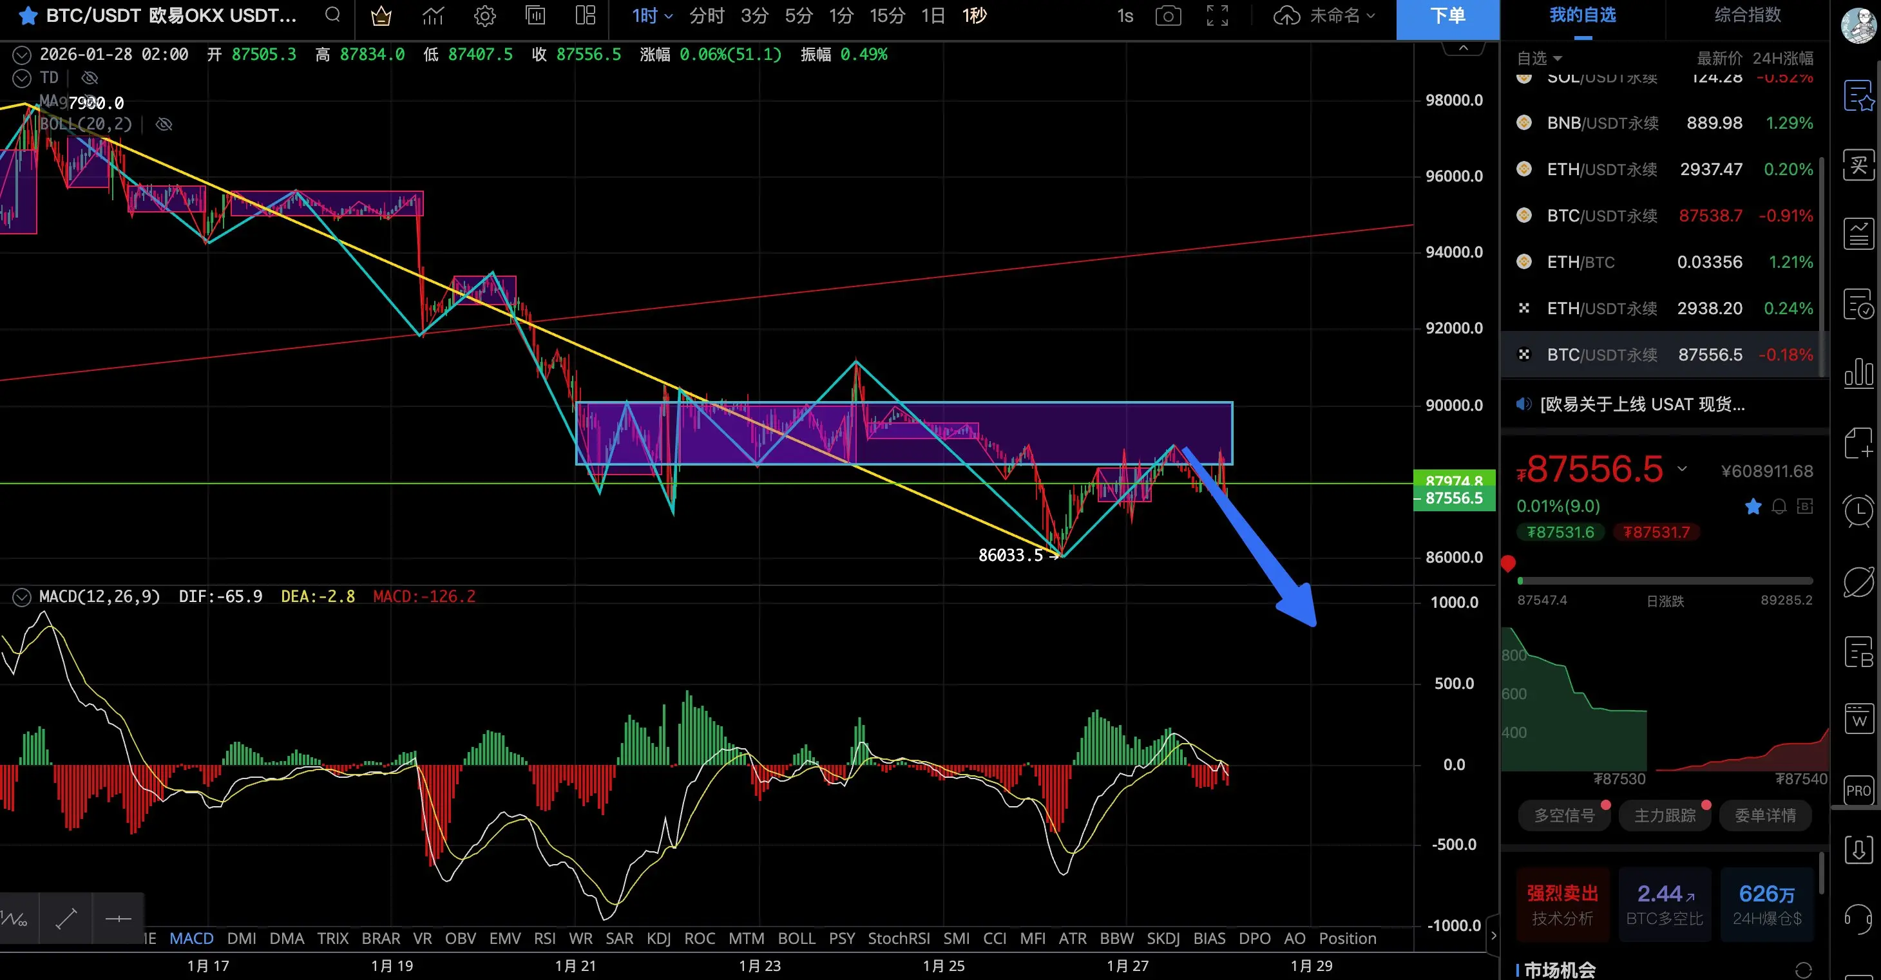Viewport: 1881px width, 980px height.
Task: Open the multi-chart layout icon
Action: (586, 16)
